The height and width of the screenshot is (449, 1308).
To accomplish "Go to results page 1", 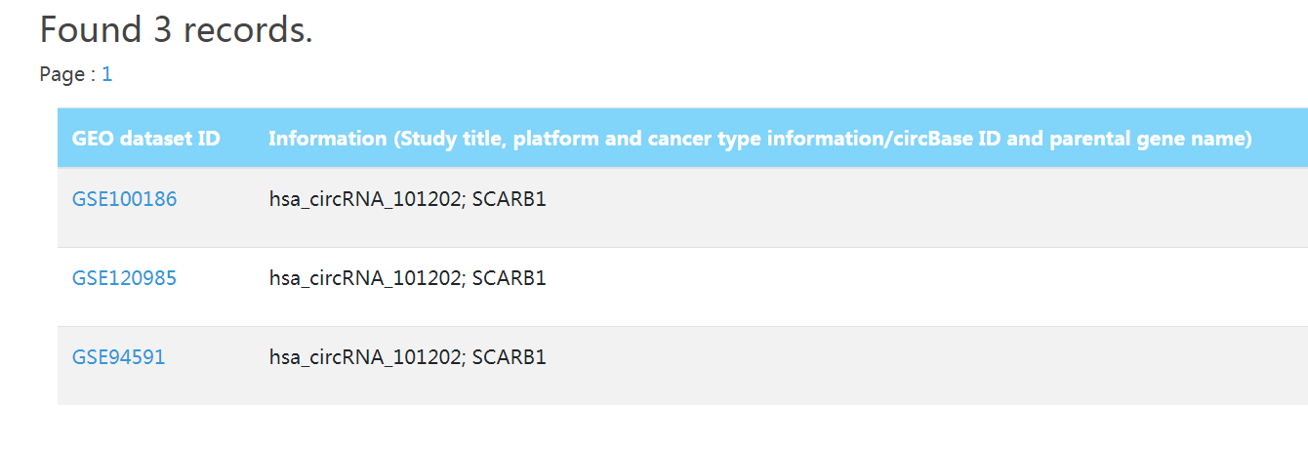I will [x=106, y=74].
